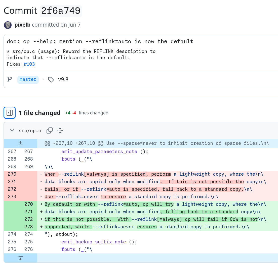Expand hidden lines below line 276
Viewport: 278px width, 268px height.
(20, 258)
